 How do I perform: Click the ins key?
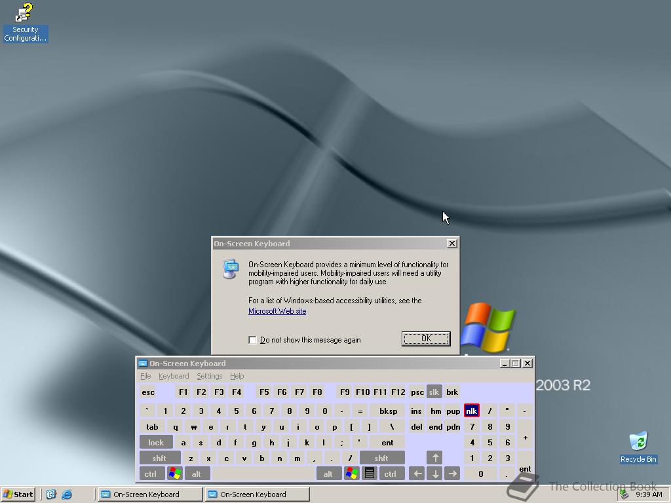pos(416,411)
